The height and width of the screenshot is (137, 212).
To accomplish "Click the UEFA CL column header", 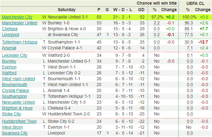I will pos(195,3).
